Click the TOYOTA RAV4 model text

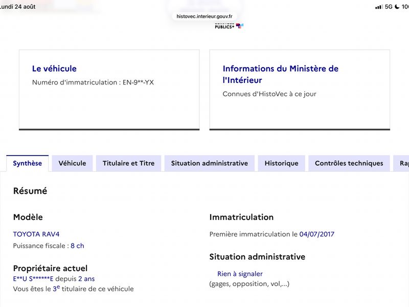pos(36,234)
